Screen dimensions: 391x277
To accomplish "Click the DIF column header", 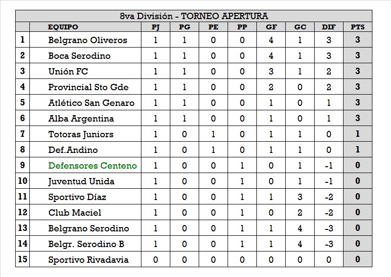I will pyautogui.click(x=328, y=27).
